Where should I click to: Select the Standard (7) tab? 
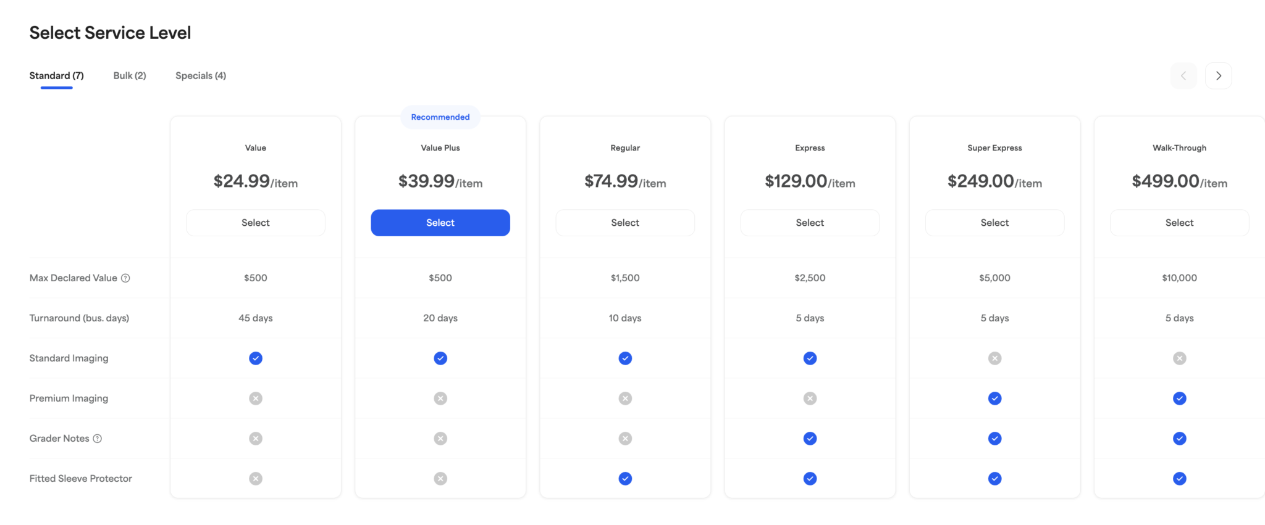click(57, 76)
